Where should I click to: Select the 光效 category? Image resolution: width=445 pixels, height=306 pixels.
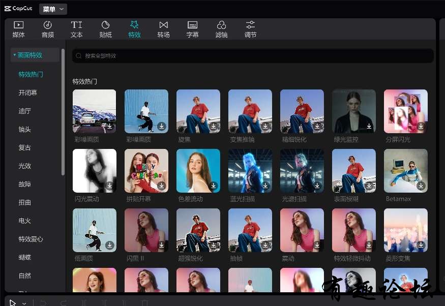(25, 166)
